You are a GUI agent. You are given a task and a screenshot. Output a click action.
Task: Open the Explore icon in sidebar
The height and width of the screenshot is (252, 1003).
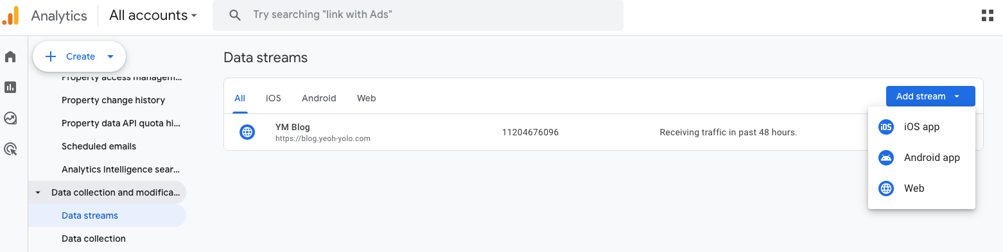point(10,118)
